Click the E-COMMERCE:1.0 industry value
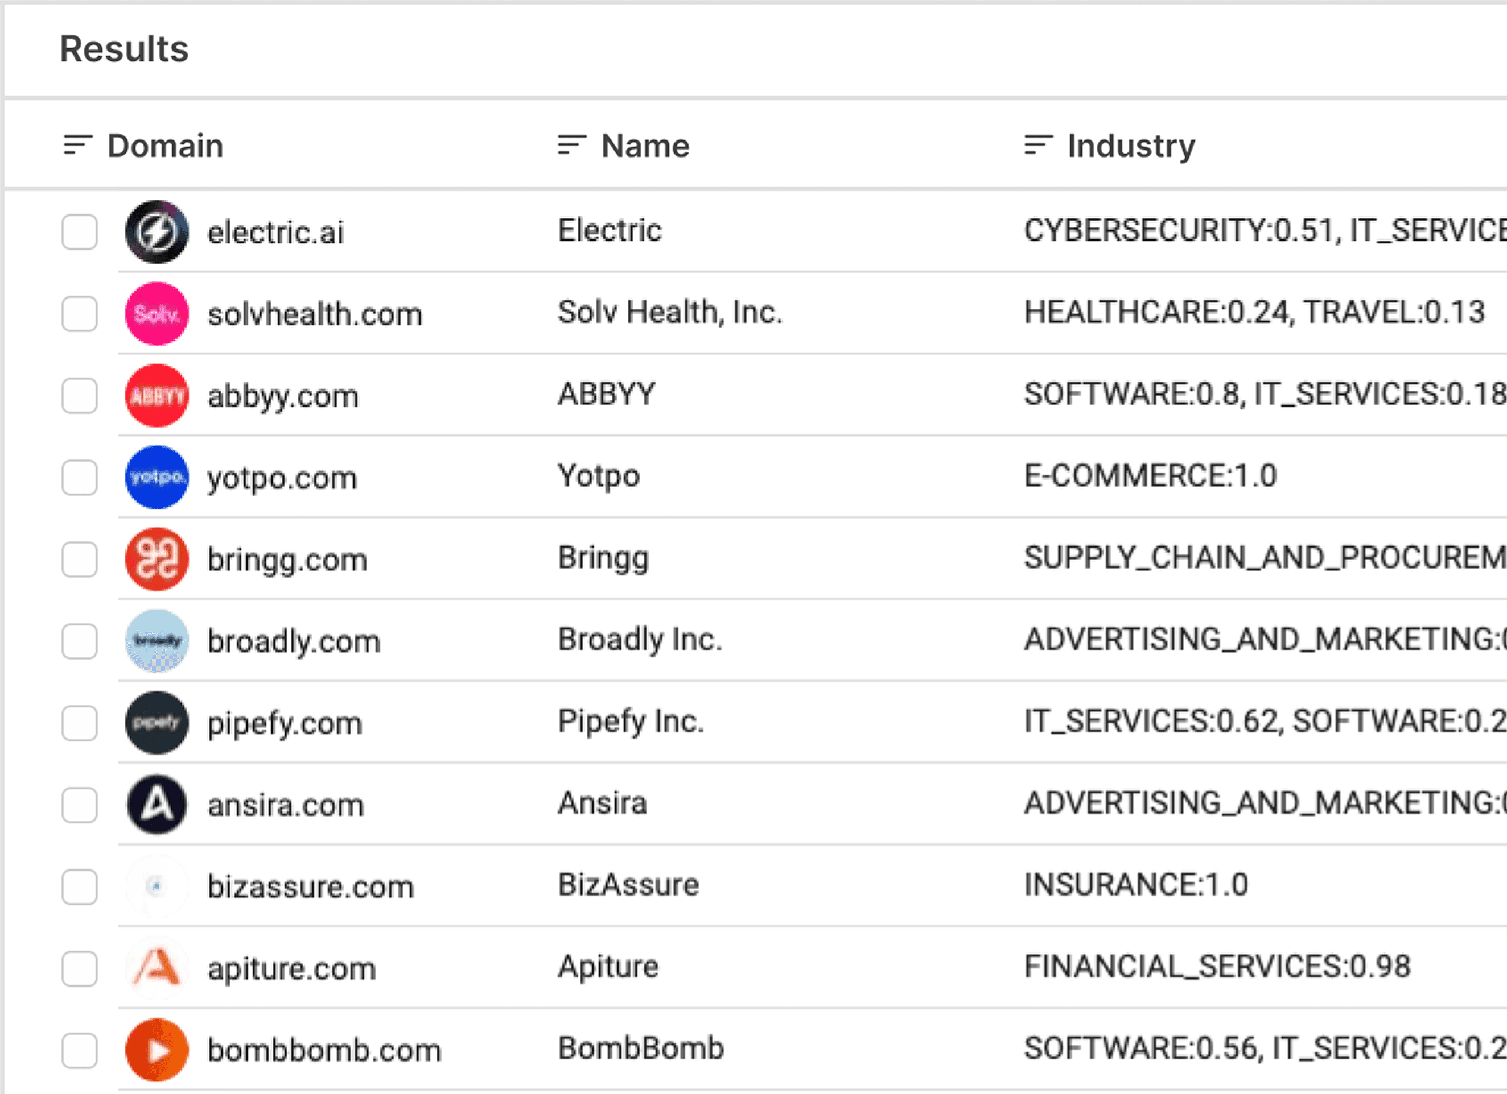The width and height of the screenshot is (1507, 1094). [1150, 476]
